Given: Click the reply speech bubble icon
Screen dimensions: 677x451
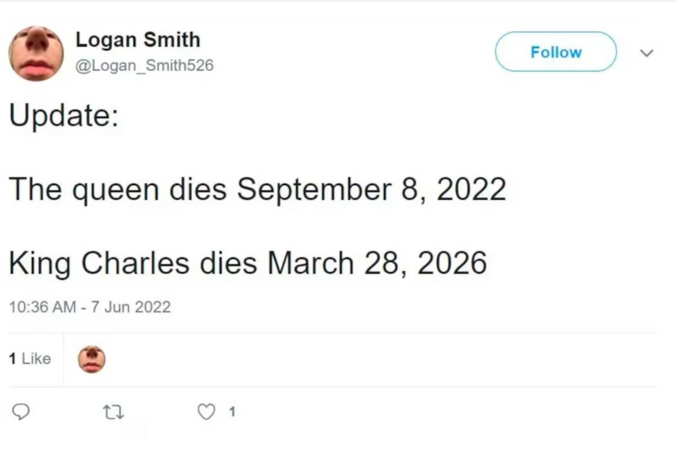Looking at the screenshot, I should 21,412.
